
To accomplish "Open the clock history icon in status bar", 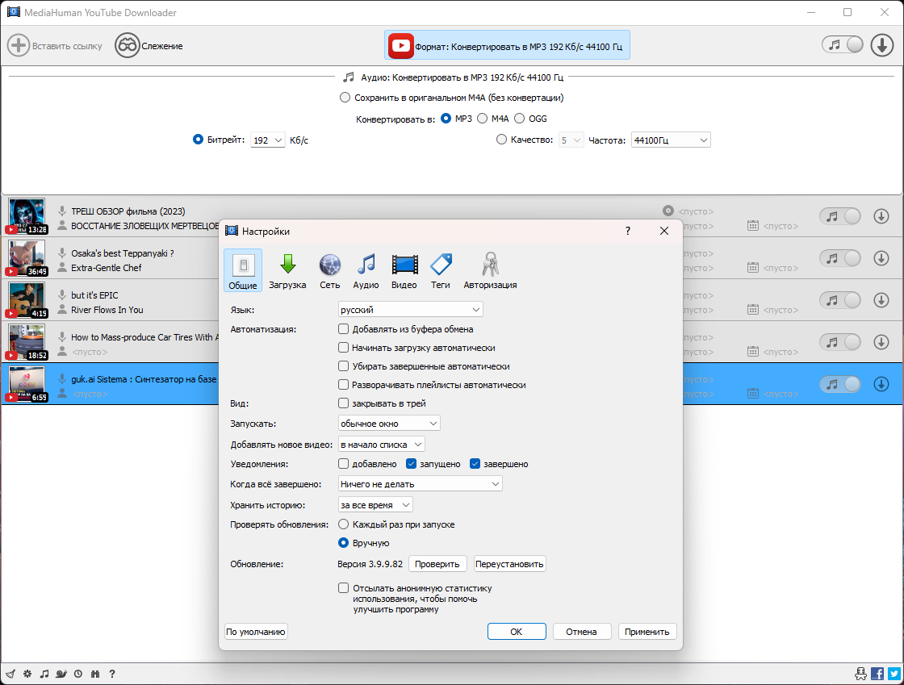I will click(x=78, y=674).
